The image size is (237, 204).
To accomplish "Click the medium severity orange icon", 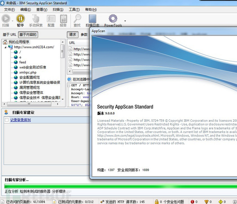I will tap(206, 202).
